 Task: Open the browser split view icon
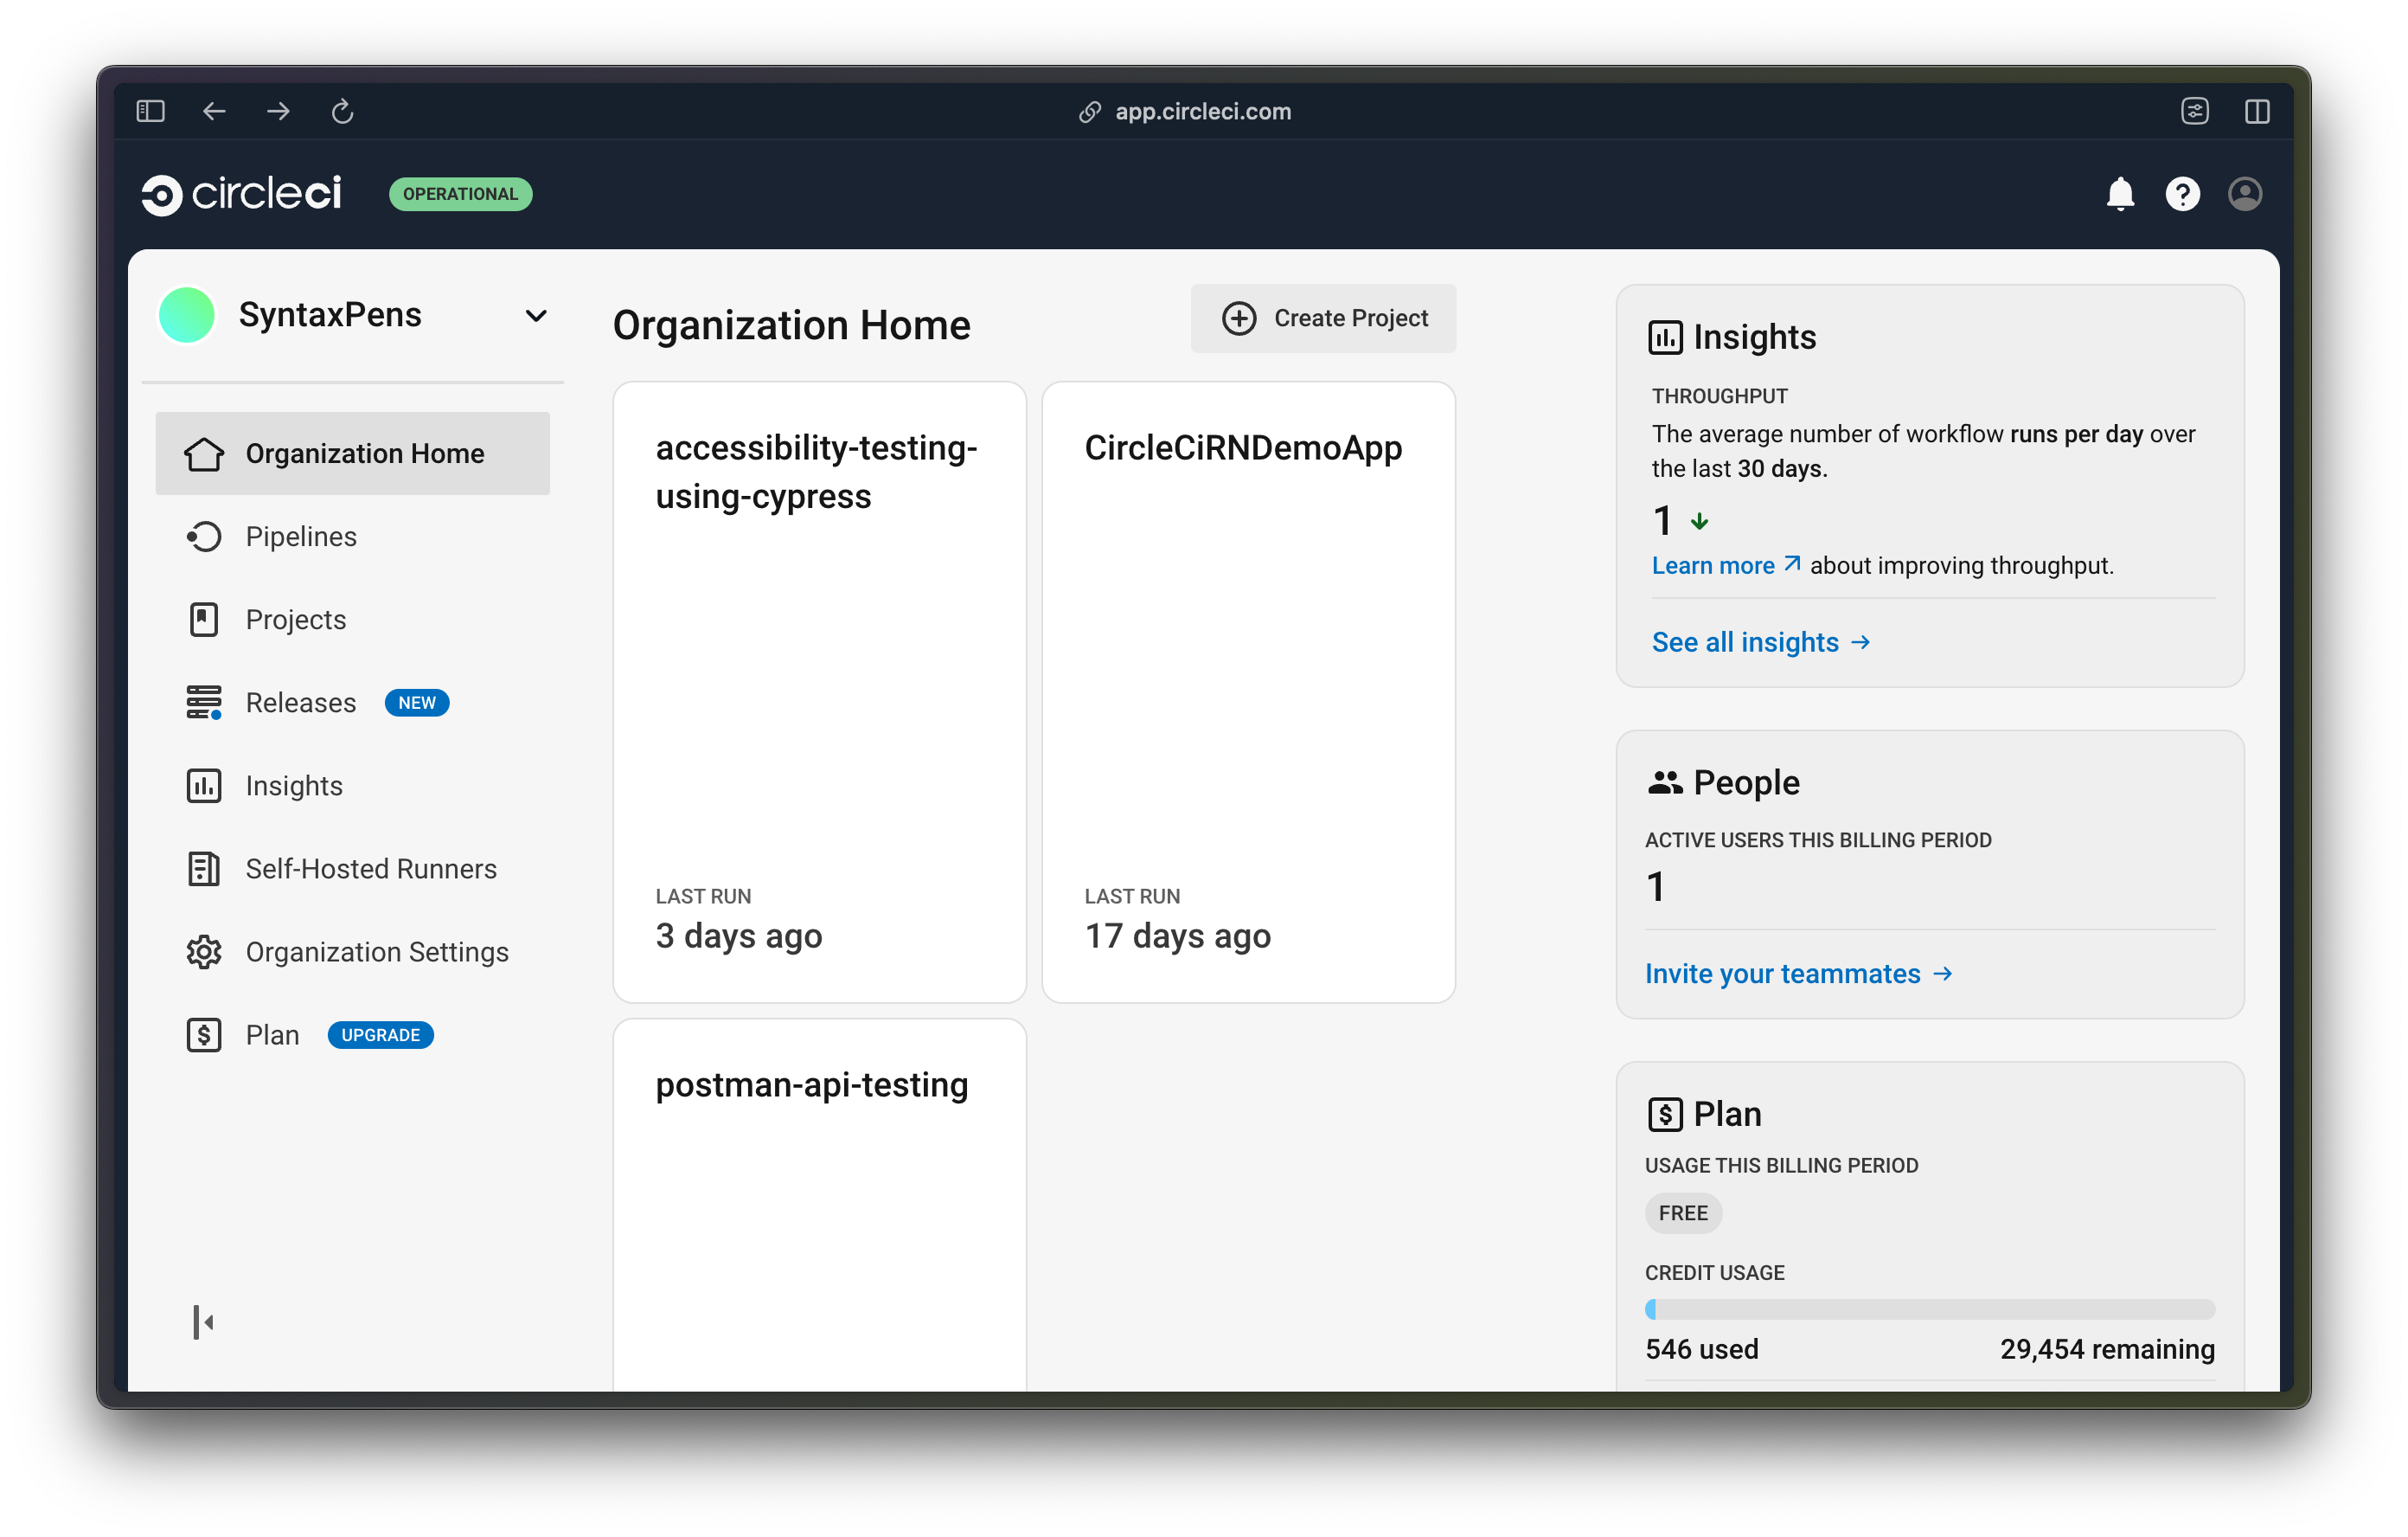click(x=2257, y=111)
